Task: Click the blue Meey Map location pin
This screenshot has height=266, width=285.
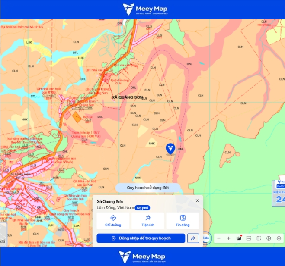Action: [170, 149]
